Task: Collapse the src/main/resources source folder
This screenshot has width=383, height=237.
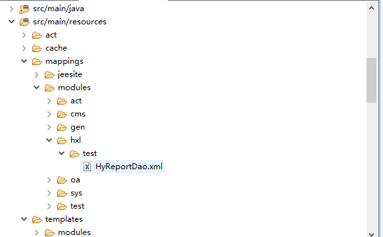Action: pos(11,22)
